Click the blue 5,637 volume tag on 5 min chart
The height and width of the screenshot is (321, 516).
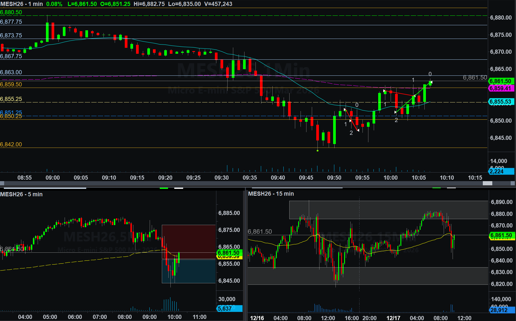pos(229,309)
